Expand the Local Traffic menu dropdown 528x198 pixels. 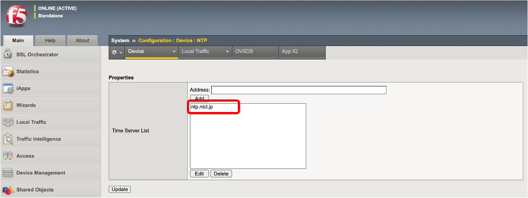coord(227,52)
